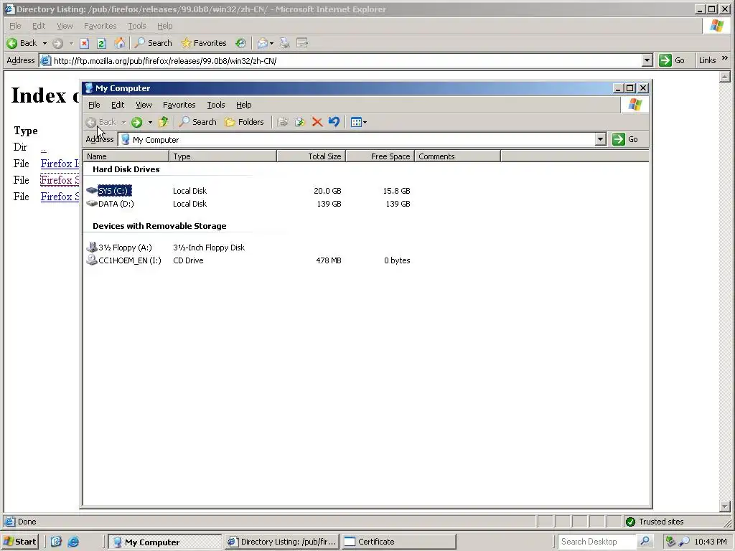Sort by Comments column header
Image resolution: width=735 pixels, height=551 pixels.
(x=458, y=156)
